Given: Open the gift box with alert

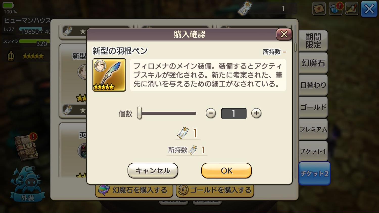Looking at the screenshot, I should (336, 9).
